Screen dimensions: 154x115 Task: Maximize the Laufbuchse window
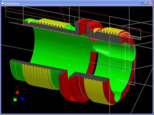(x=146, y=3)
